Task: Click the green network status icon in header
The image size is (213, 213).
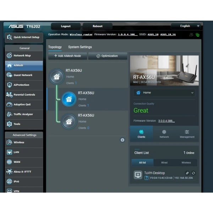Action: coord(197,35)
